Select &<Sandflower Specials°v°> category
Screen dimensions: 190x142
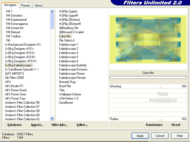pyautogui.click(x=22, y=69)
